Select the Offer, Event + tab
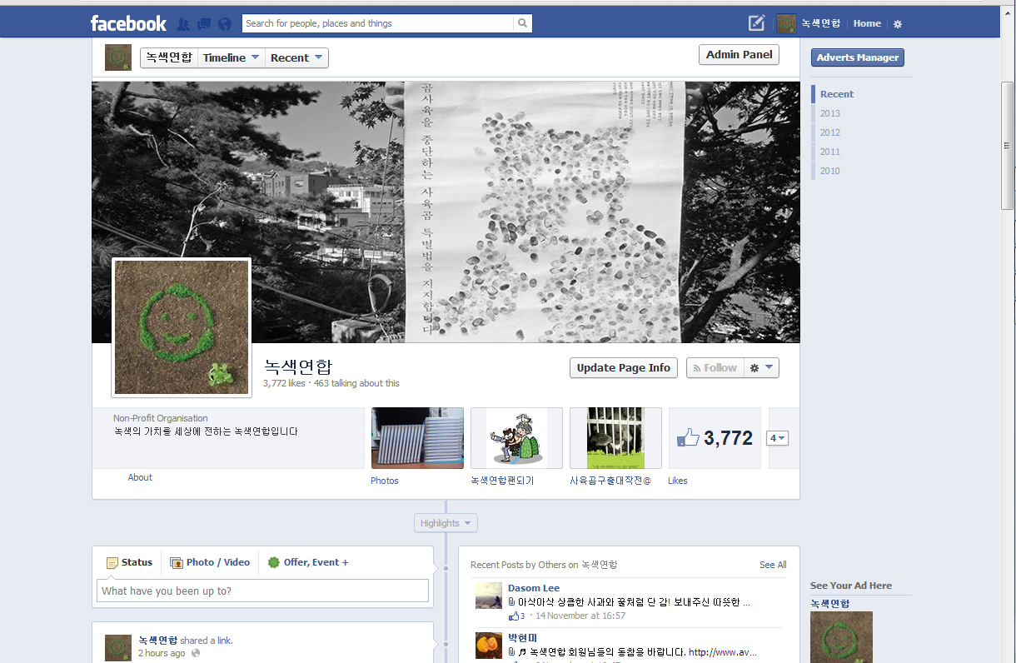 click(308, 563)
